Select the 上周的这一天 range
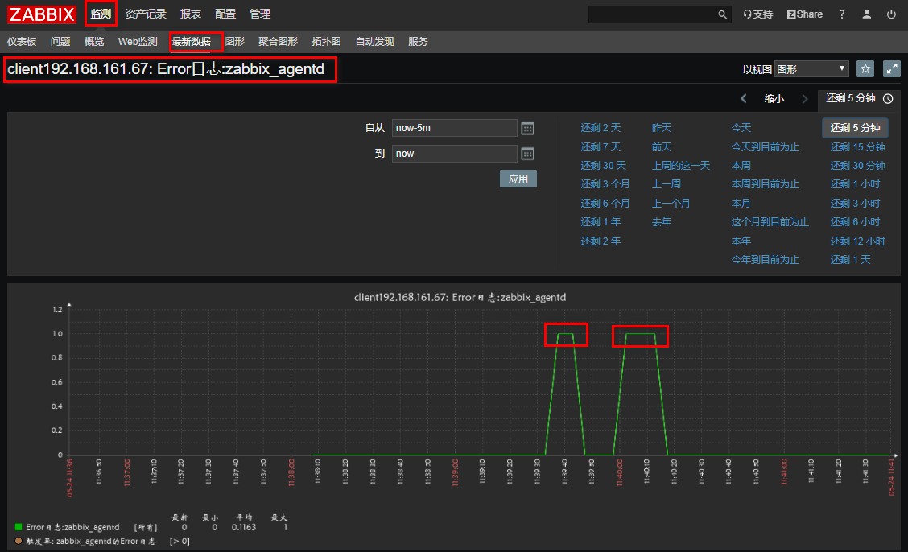This screenshot has width=908, height=552. click(681, 166)
